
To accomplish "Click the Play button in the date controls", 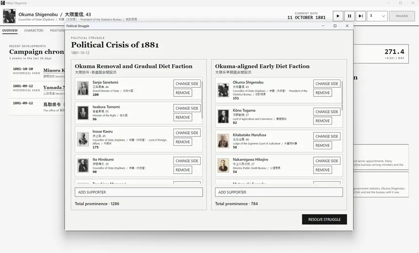I will pos(338,16).
